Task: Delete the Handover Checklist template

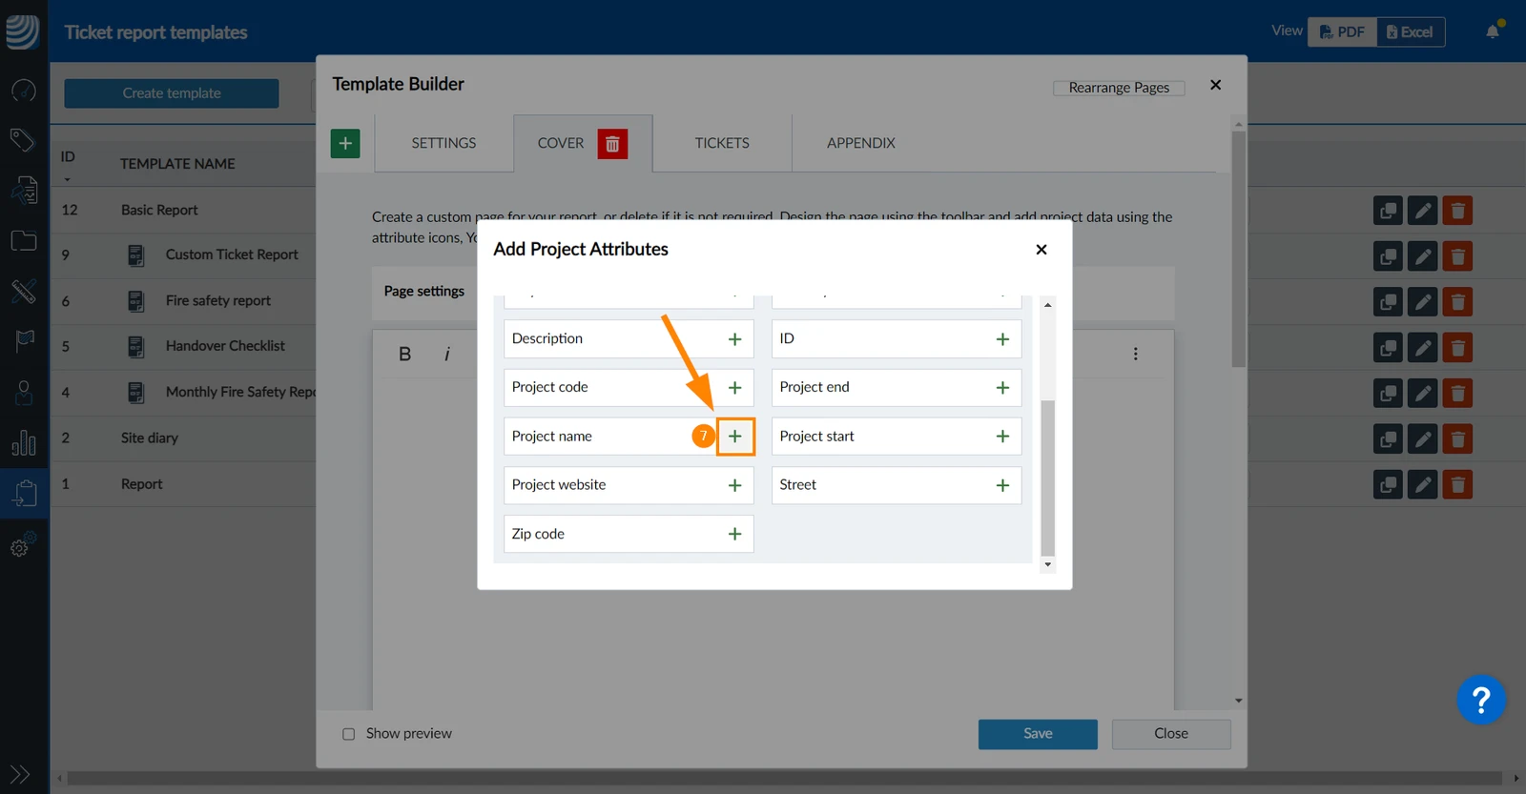Action: (1457, 347)
